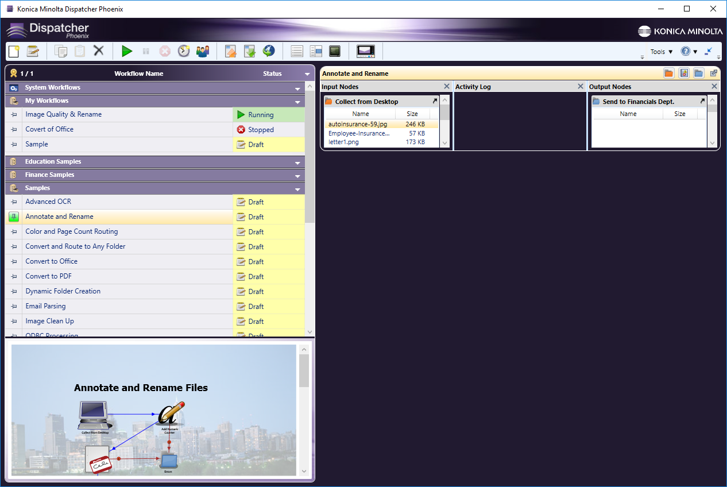Open the dark monitor view icon
727x487 pixels.
[x=335, y=51]
